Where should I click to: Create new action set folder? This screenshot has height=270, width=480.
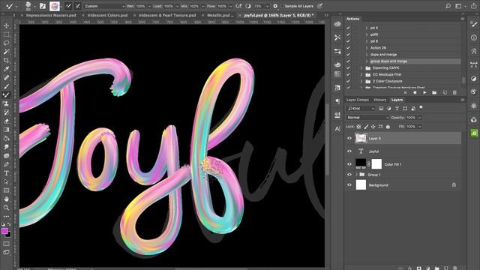click(434, 92)
